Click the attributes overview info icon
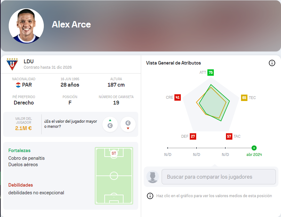The image size is (281, 217). [x=272, y=63]
